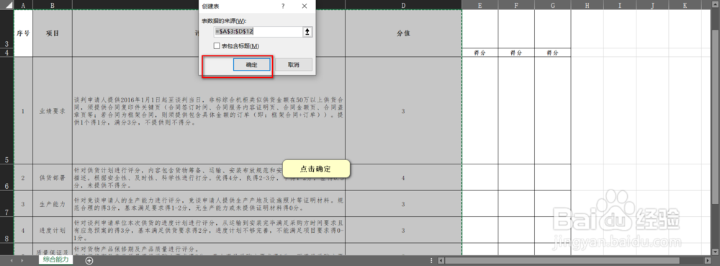The width and height of the screenshot is (720, 266).
Task: Click the 项目 header cell
Action: [53, 34]
